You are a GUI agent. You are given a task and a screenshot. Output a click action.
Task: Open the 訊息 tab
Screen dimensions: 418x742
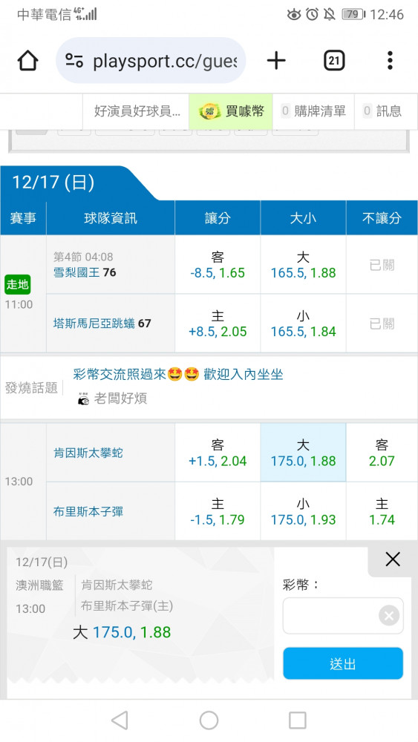point(382,111)
